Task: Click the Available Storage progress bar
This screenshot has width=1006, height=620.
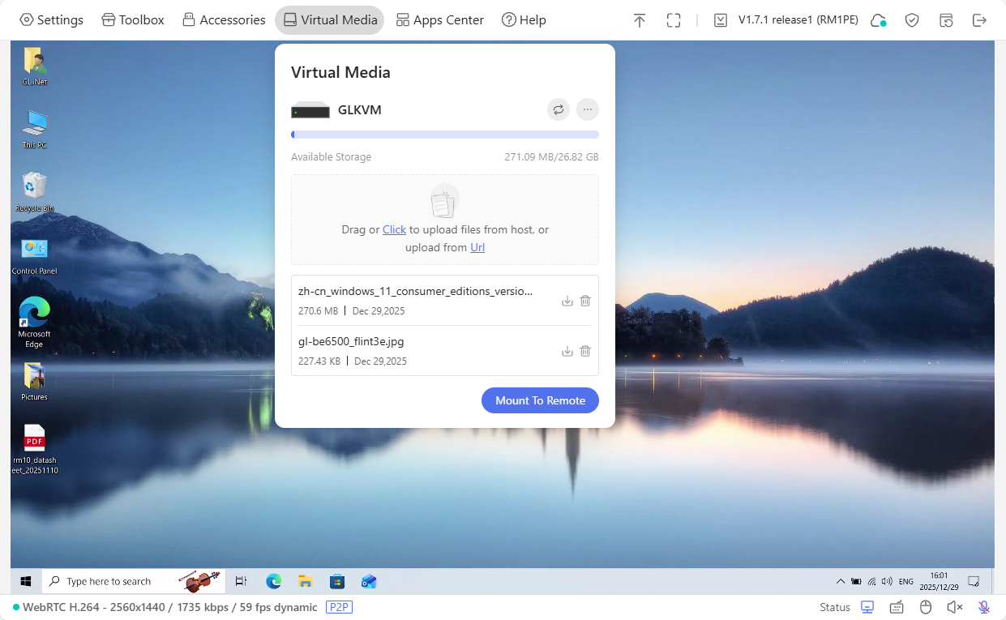Action: 444,134
